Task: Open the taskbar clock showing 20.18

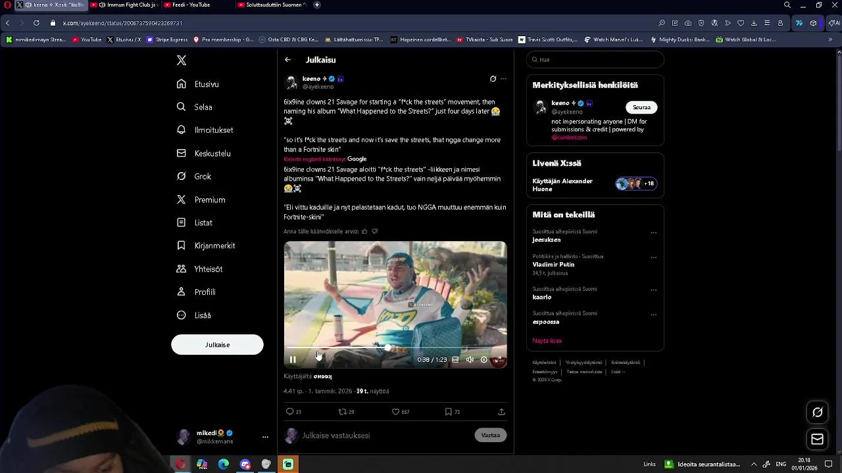Action: point(804,464)
